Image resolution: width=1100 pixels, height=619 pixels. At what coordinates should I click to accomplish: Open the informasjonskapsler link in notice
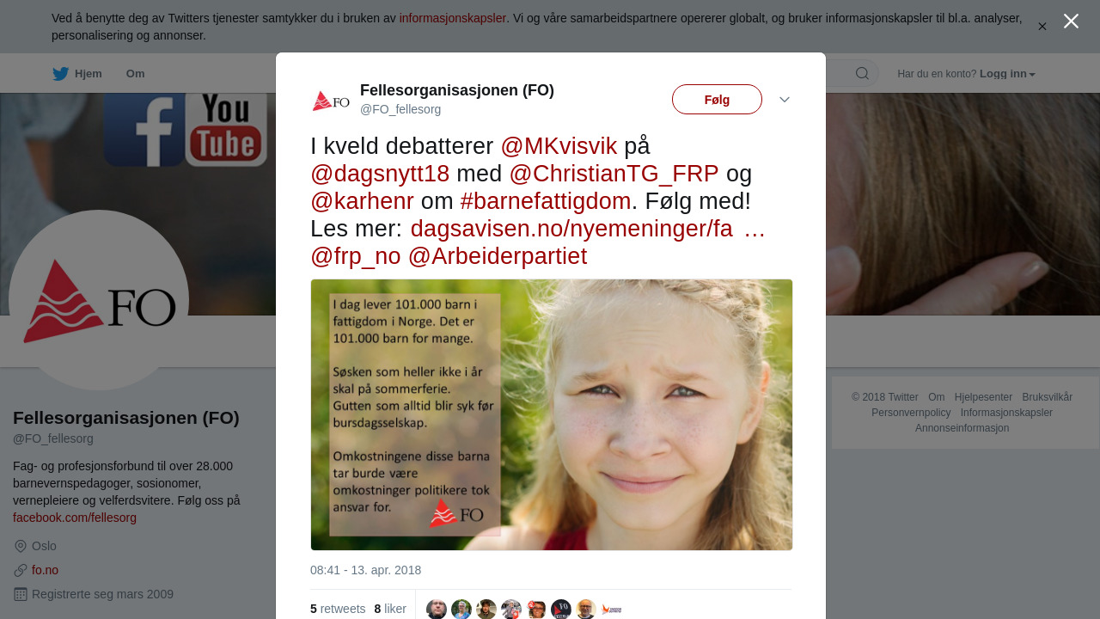pos(453,18)
